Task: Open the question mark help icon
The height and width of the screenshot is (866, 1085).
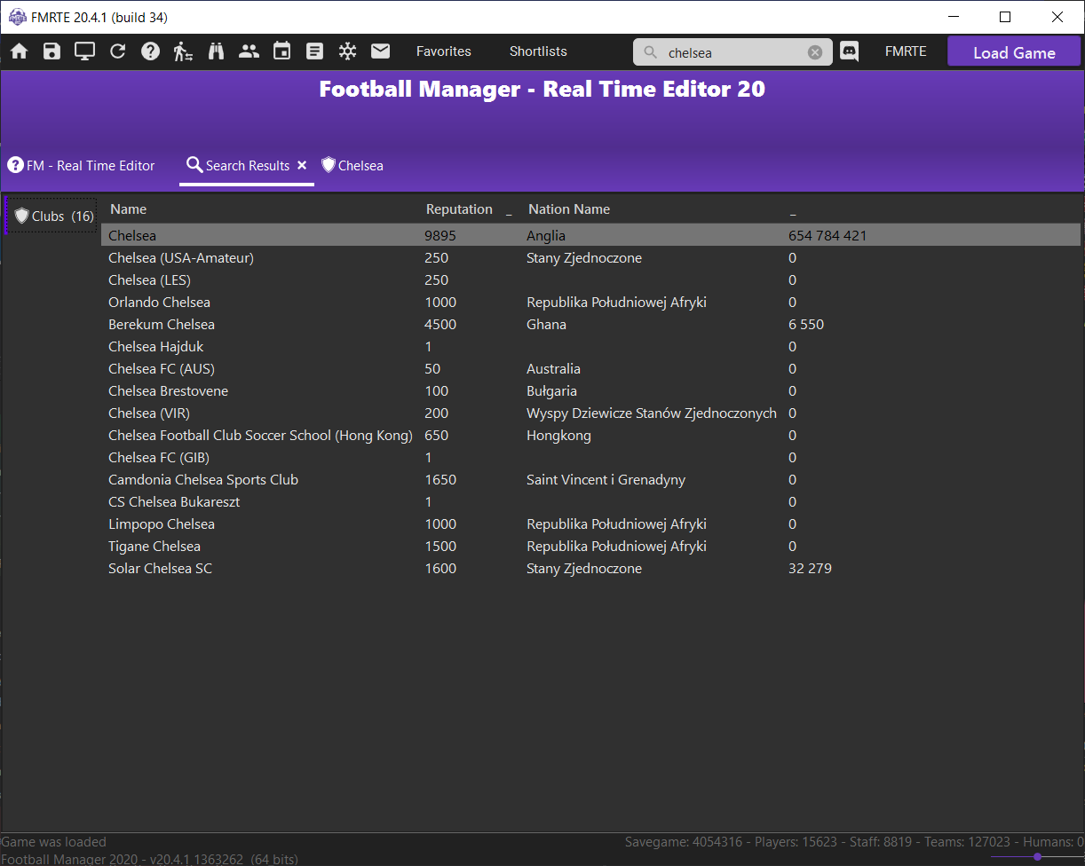Action: tap(151, 51)
